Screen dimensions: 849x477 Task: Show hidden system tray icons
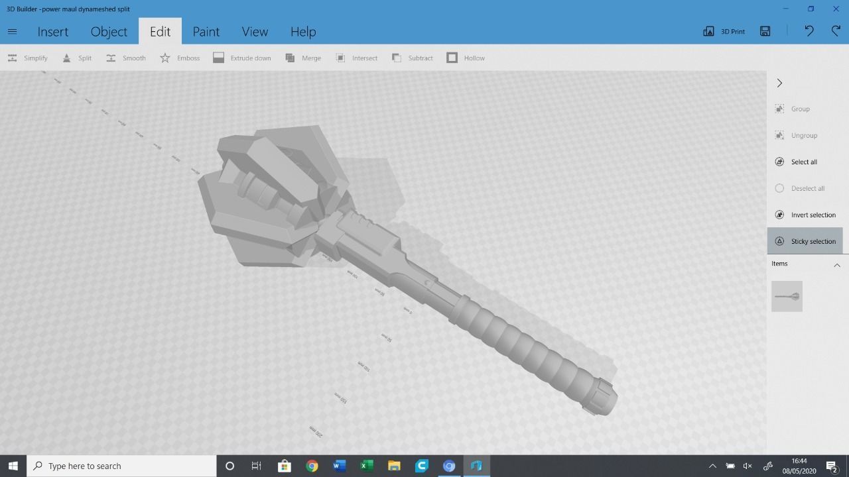click(x=712, y=466)
